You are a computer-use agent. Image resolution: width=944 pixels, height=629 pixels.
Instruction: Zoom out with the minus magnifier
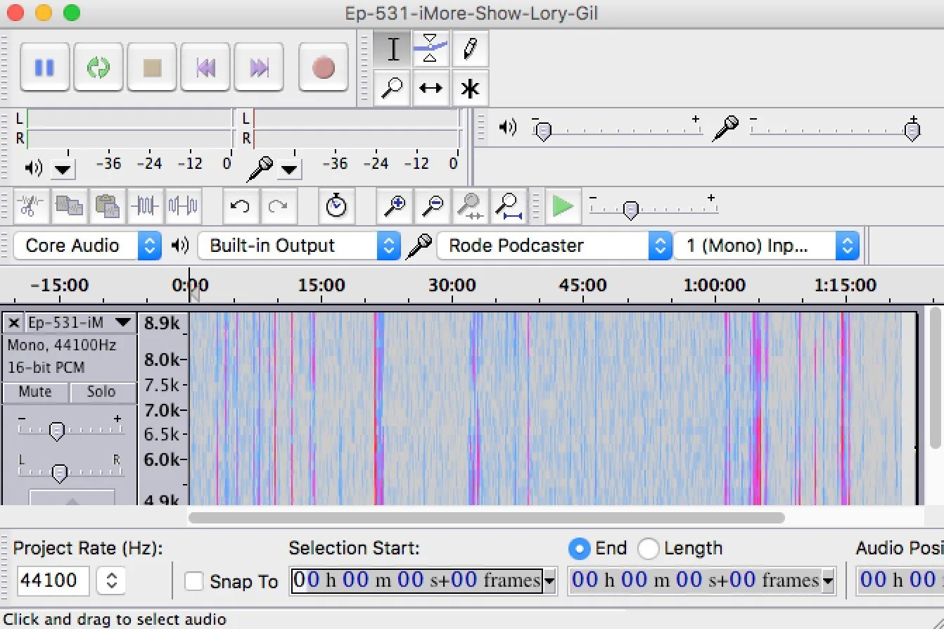click(x=432, y=206)
